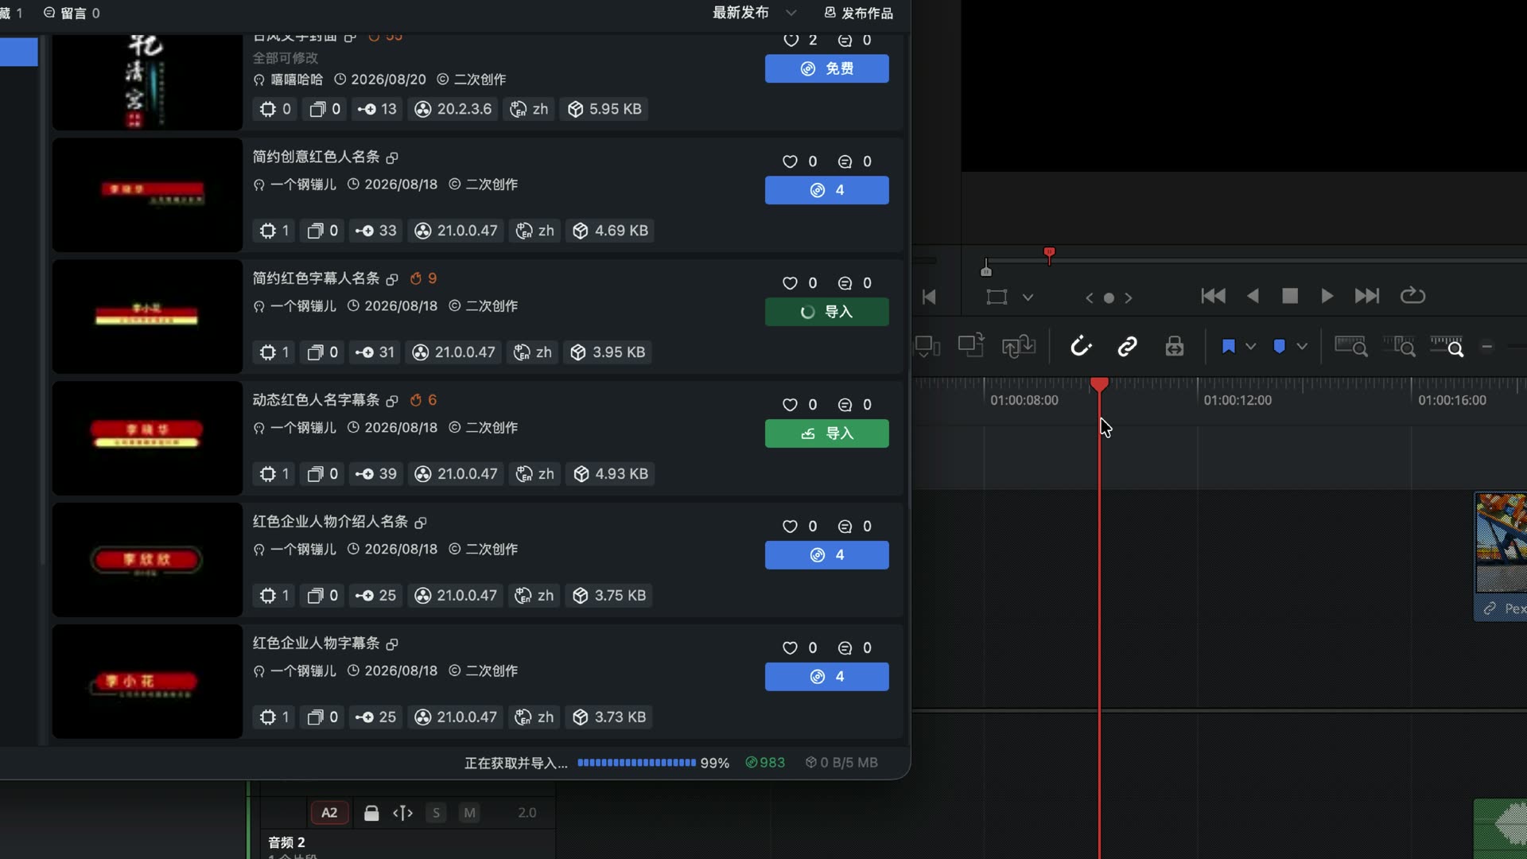Viewport: 1527px width, 859px height.
Task: Click the blue flag marker icon
Action: 1229,347
